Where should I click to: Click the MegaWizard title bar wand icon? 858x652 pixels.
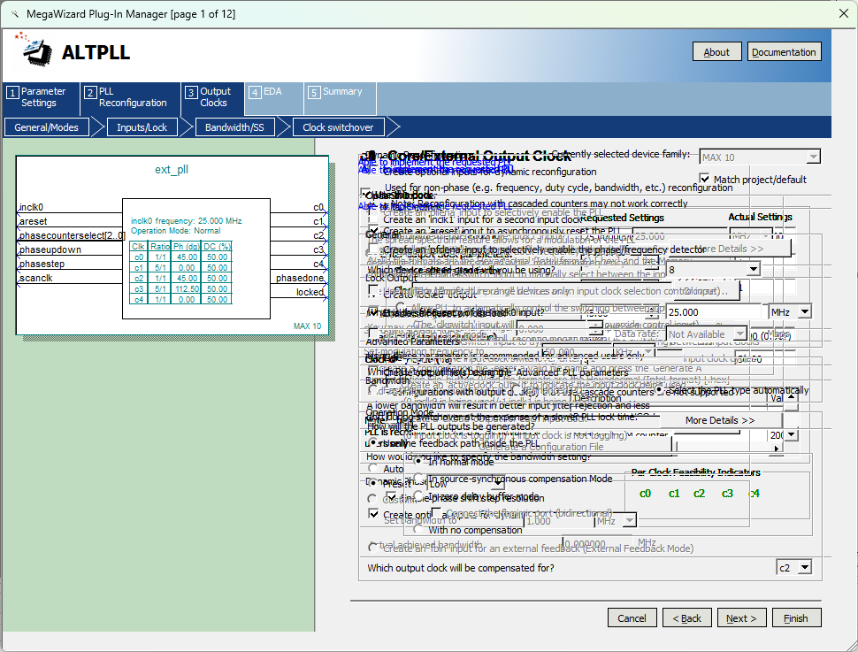(14, 13)
